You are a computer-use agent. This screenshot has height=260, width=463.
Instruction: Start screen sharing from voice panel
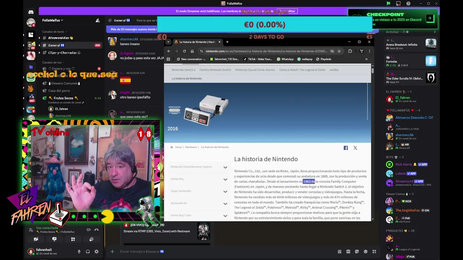pyautogui.click(x=54, y=239)
